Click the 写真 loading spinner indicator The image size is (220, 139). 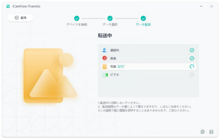pos(192,66)
